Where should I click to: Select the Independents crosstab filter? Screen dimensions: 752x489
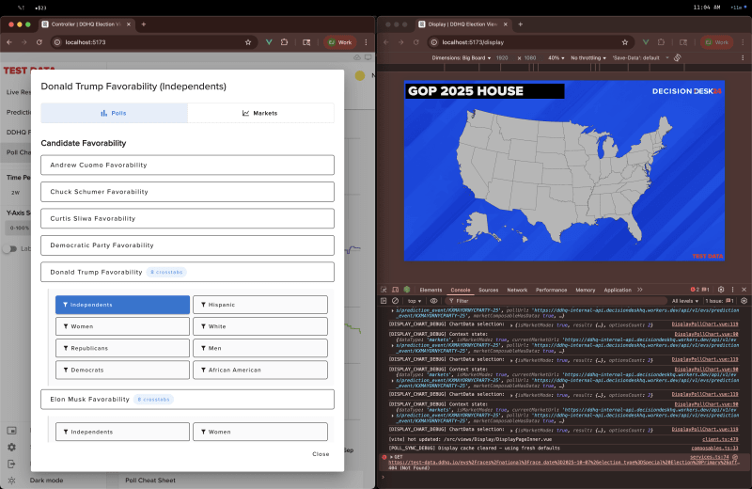(122, 305)
